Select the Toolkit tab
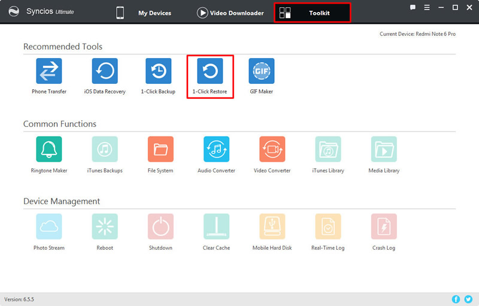The height and width of the screenshot is (306, 479). [312, 13]
